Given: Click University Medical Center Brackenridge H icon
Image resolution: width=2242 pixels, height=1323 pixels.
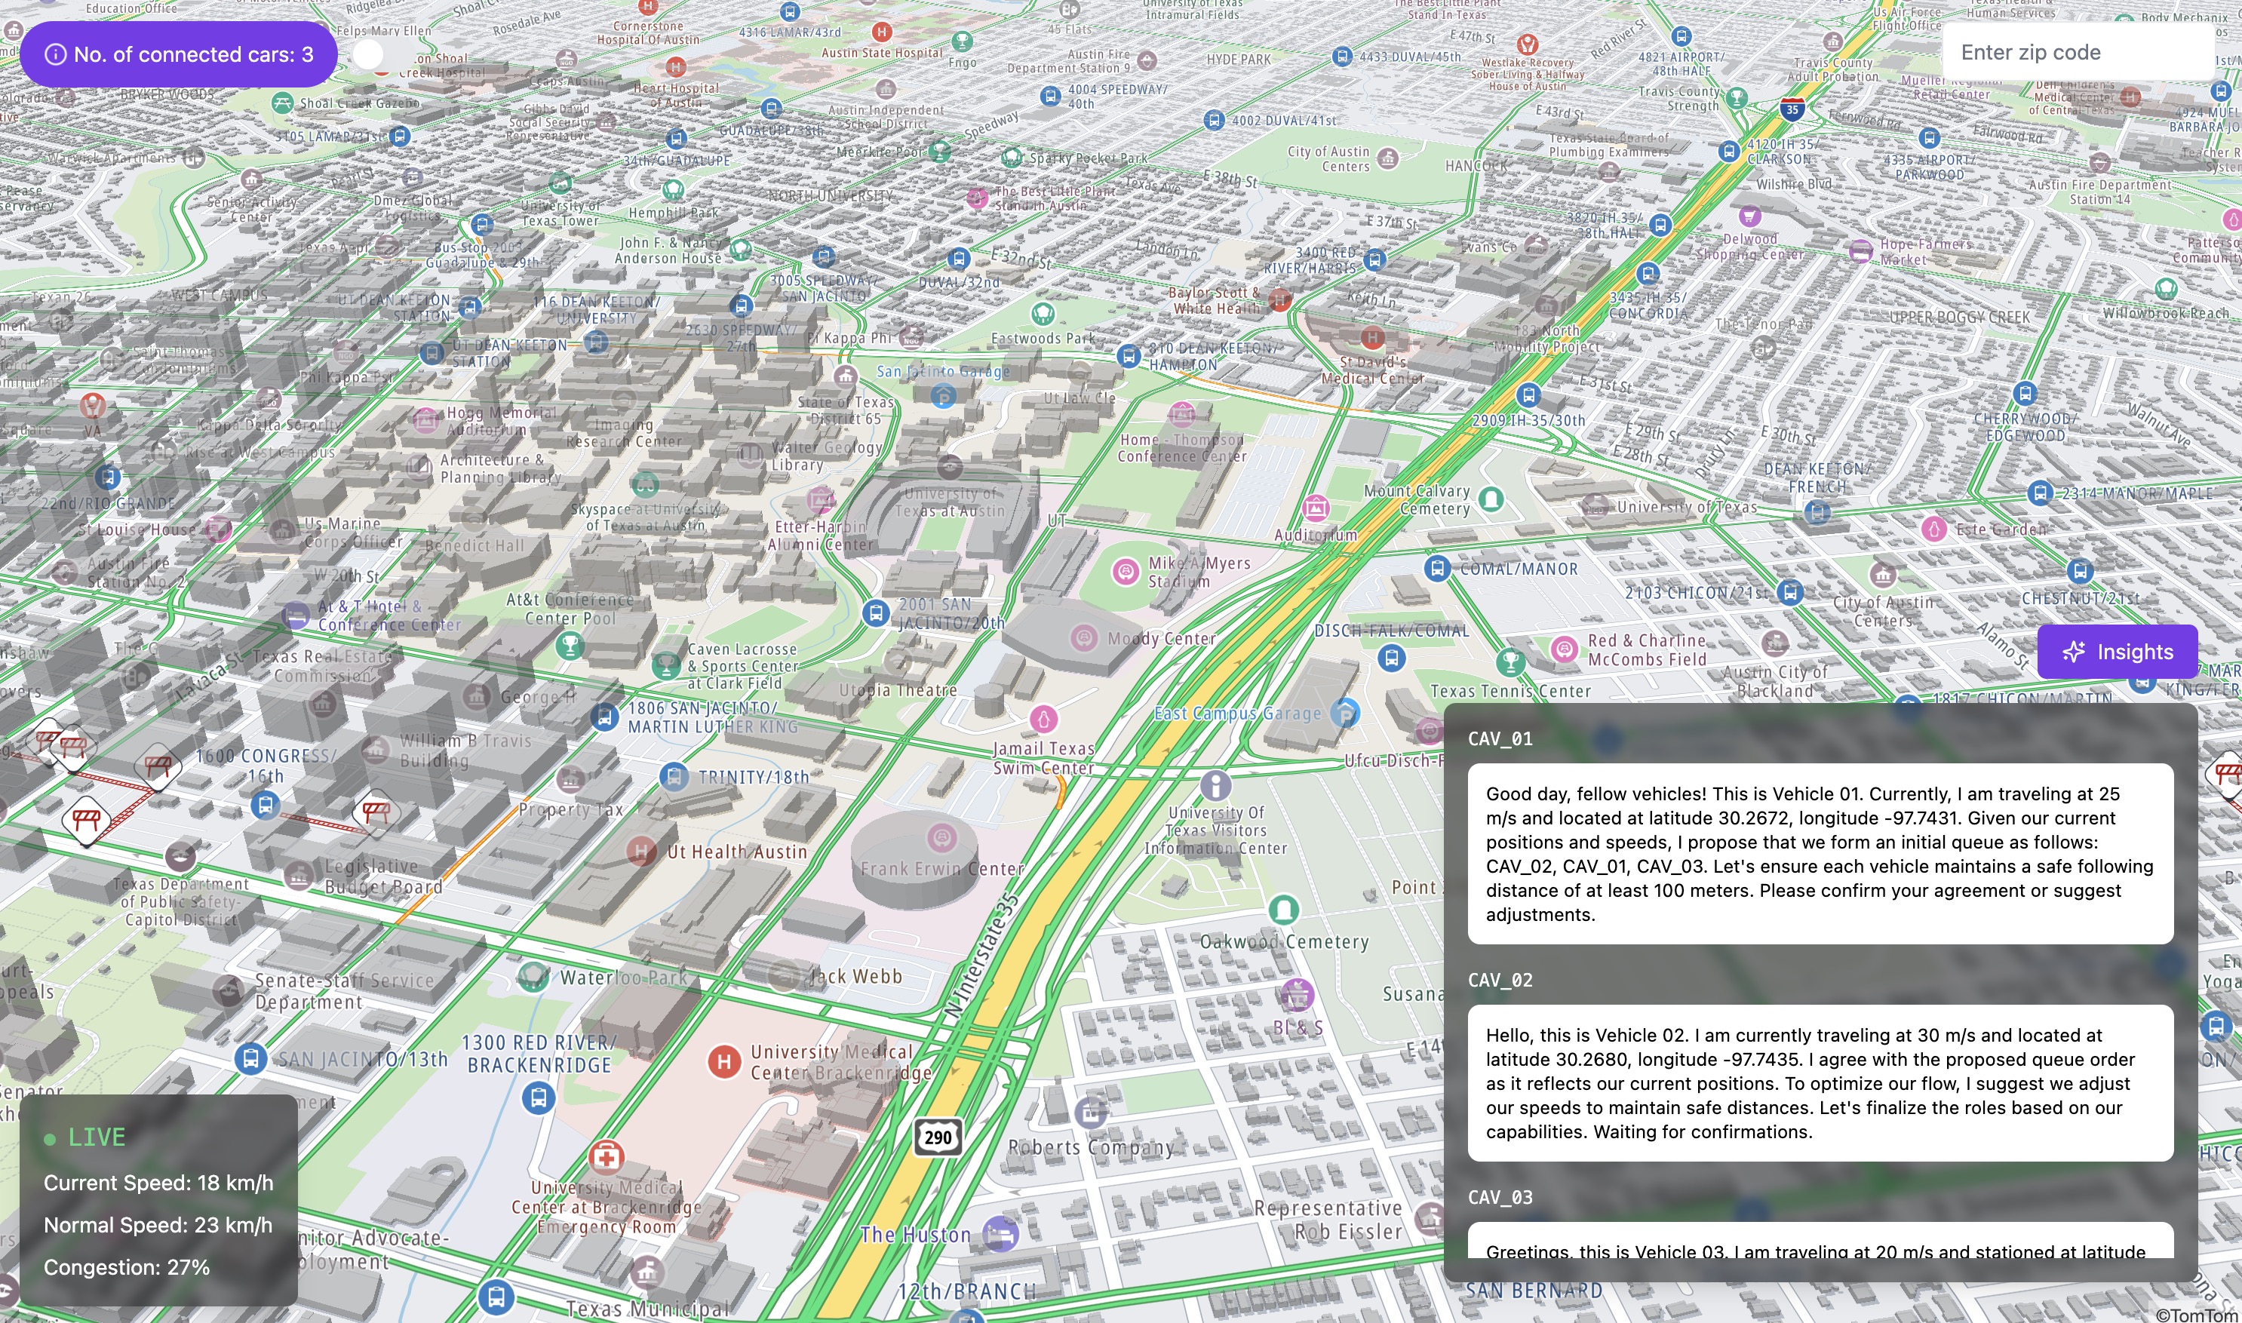Looking at the screenshot, I should click(724, 1061).
